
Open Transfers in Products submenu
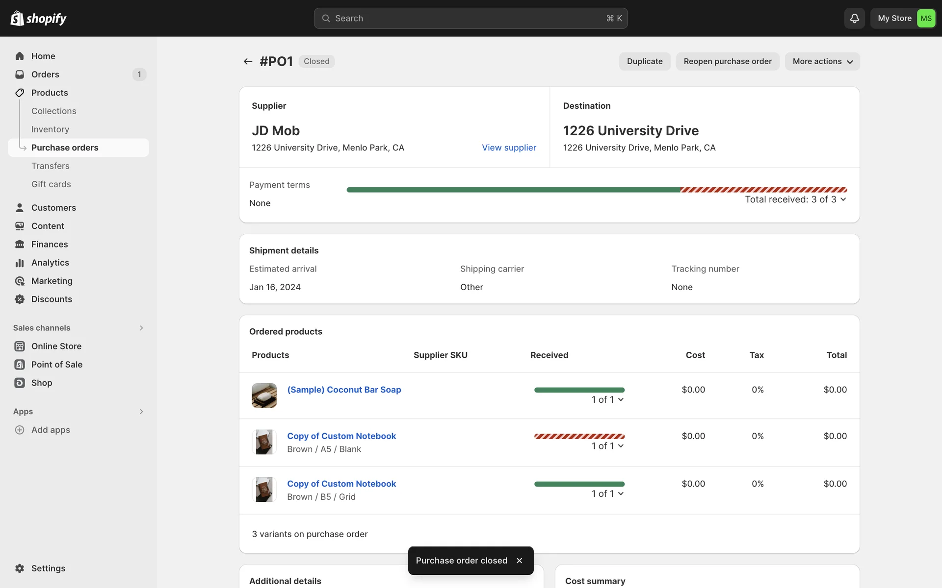[x=50, y=166]
